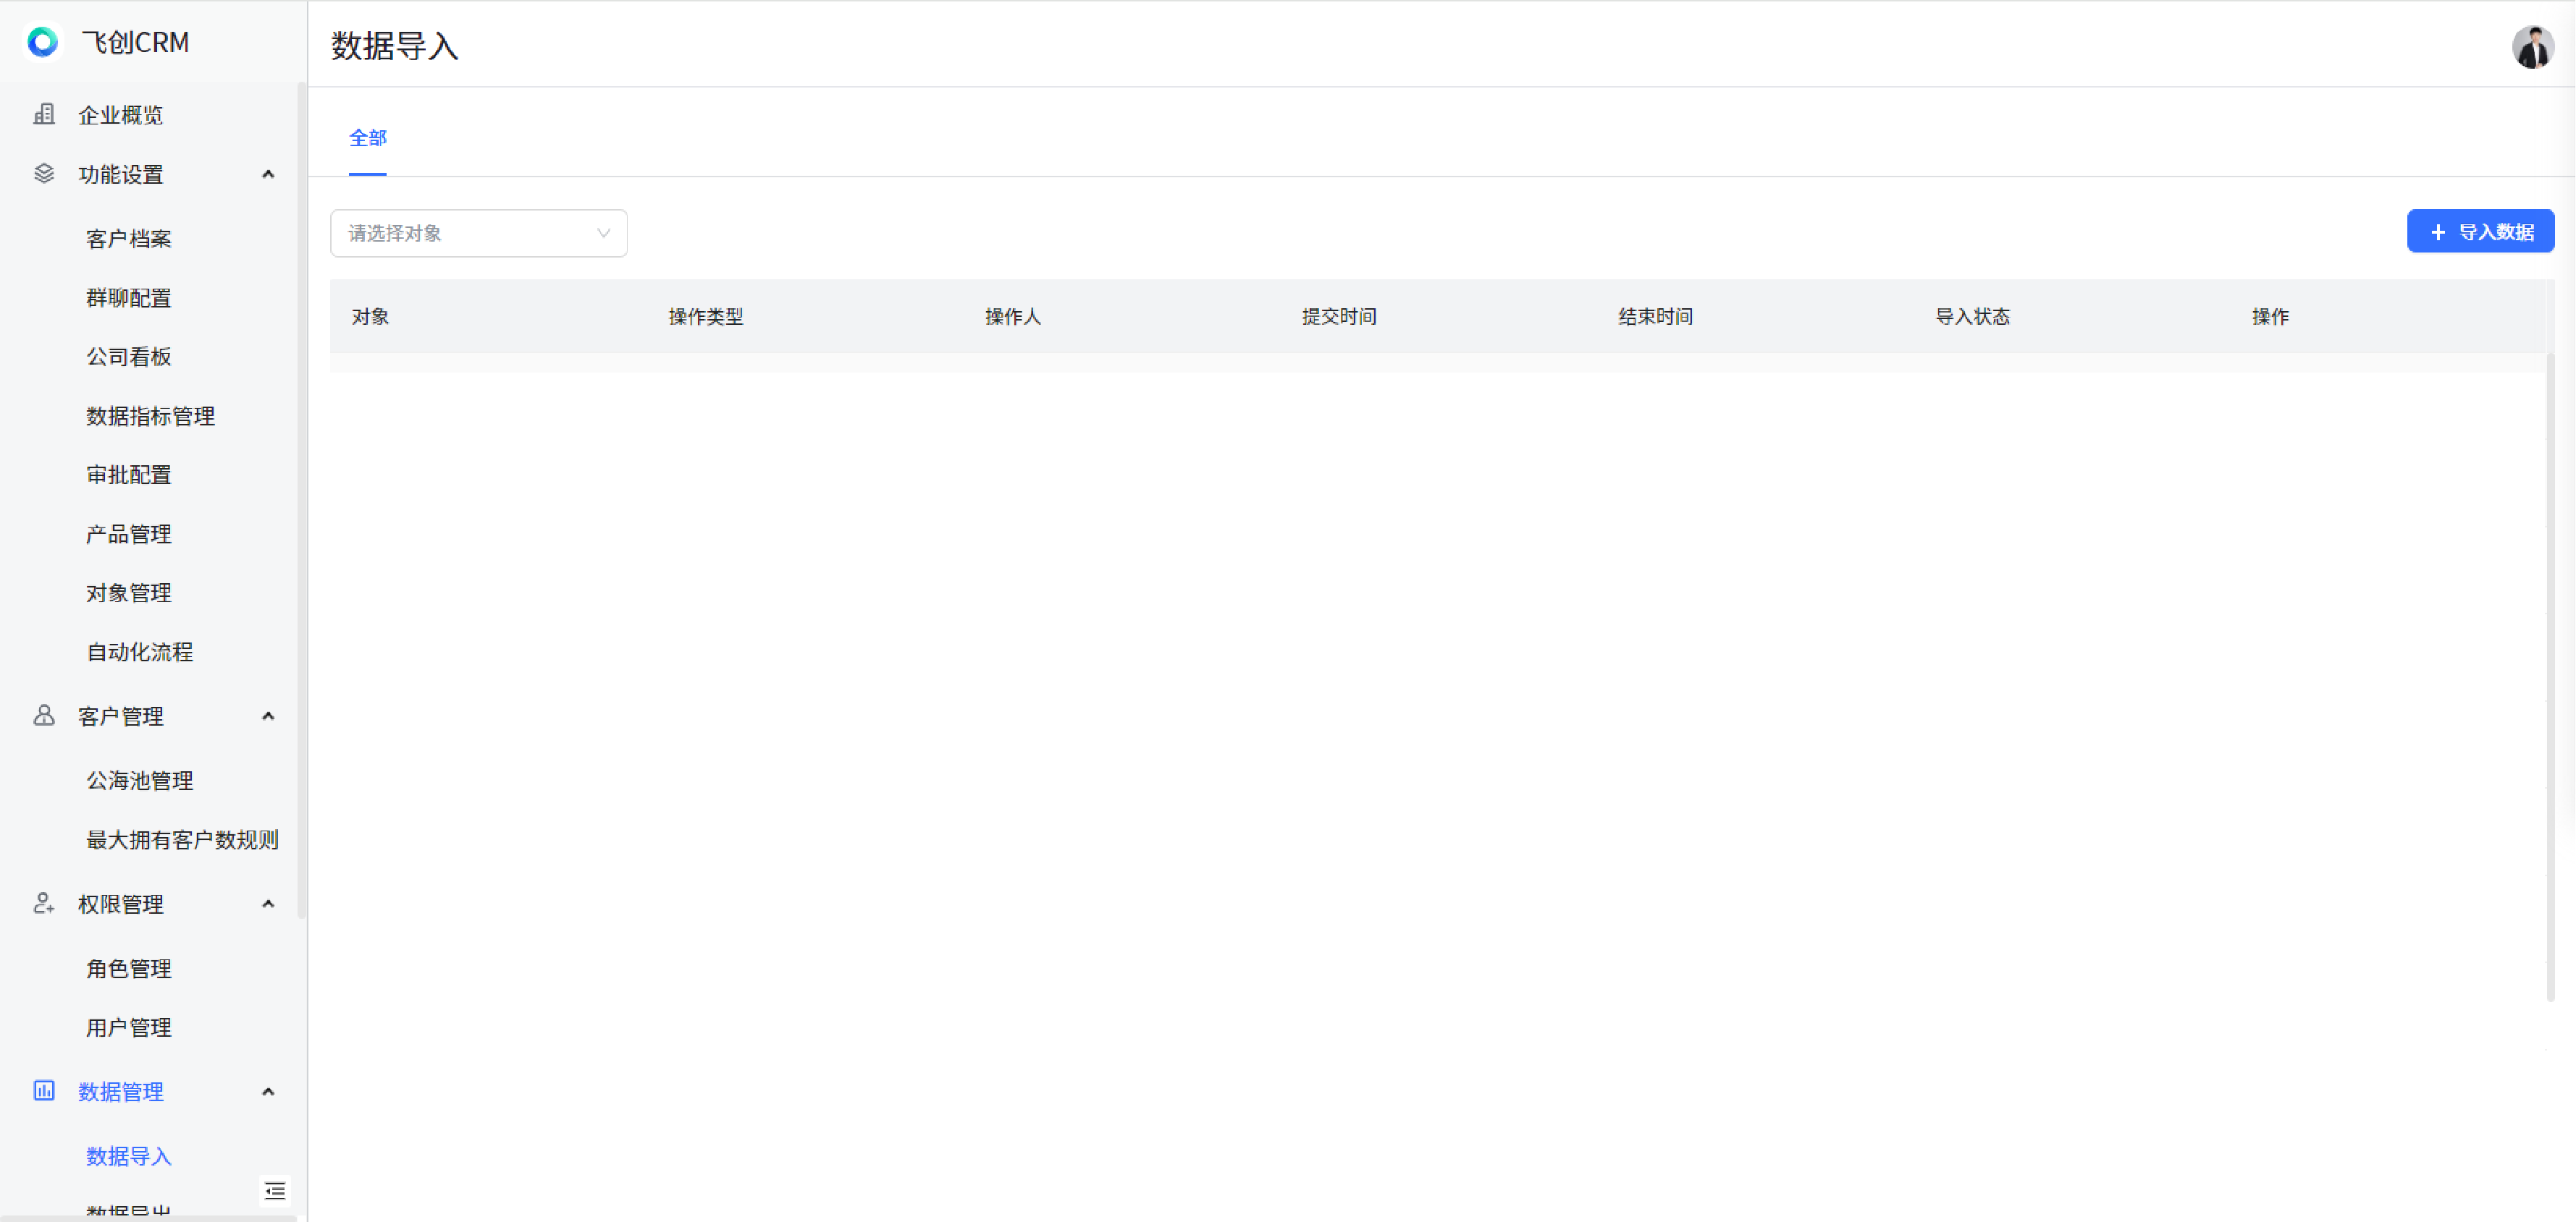Go to 角色管理 page
Screen dimensions: 2576x1222
tap(128, 968)
